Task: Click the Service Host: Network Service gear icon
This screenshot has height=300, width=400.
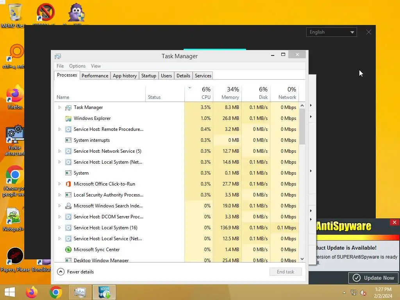Action: click(68, 151)
